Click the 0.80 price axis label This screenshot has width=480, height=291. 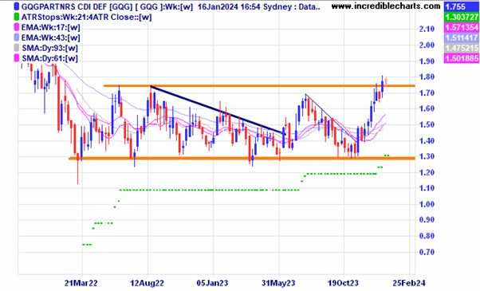427,236
